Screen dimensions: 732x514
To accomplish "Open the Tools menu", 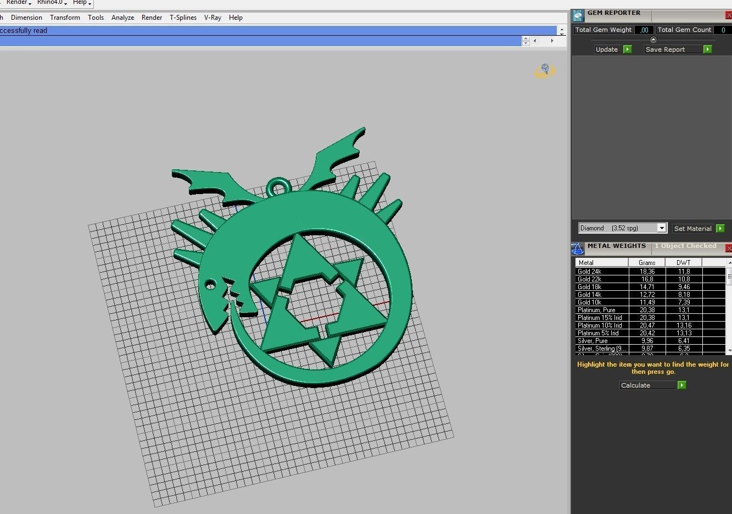I will (x=96, y=18).
